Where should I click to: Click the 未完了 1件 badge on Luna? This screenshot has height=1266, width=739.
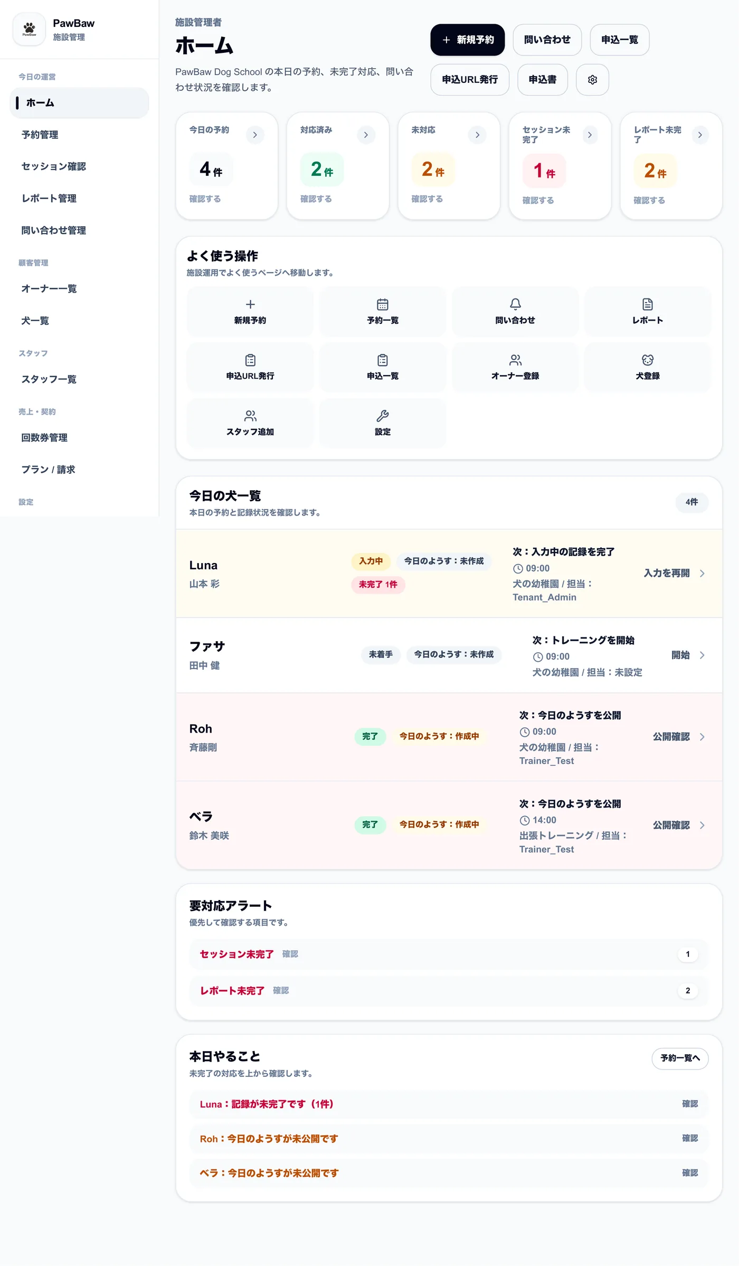click(378, 585)
